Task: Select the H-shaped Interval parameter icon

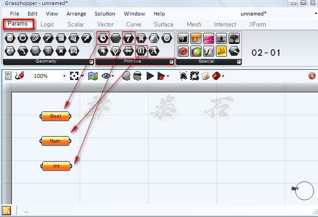Action: coord(128,51)
